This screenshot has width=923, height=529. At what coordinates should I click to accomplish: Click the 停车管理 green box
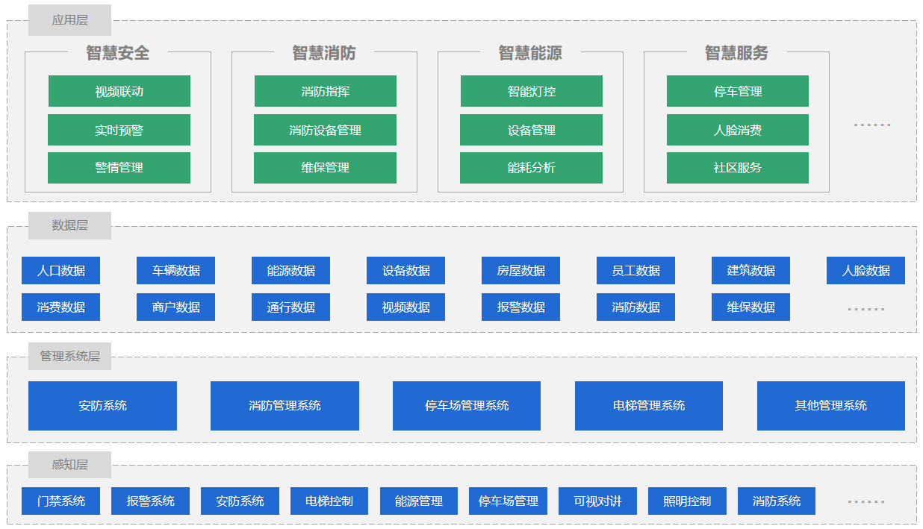pyautogui.click(x=738, y=91)
